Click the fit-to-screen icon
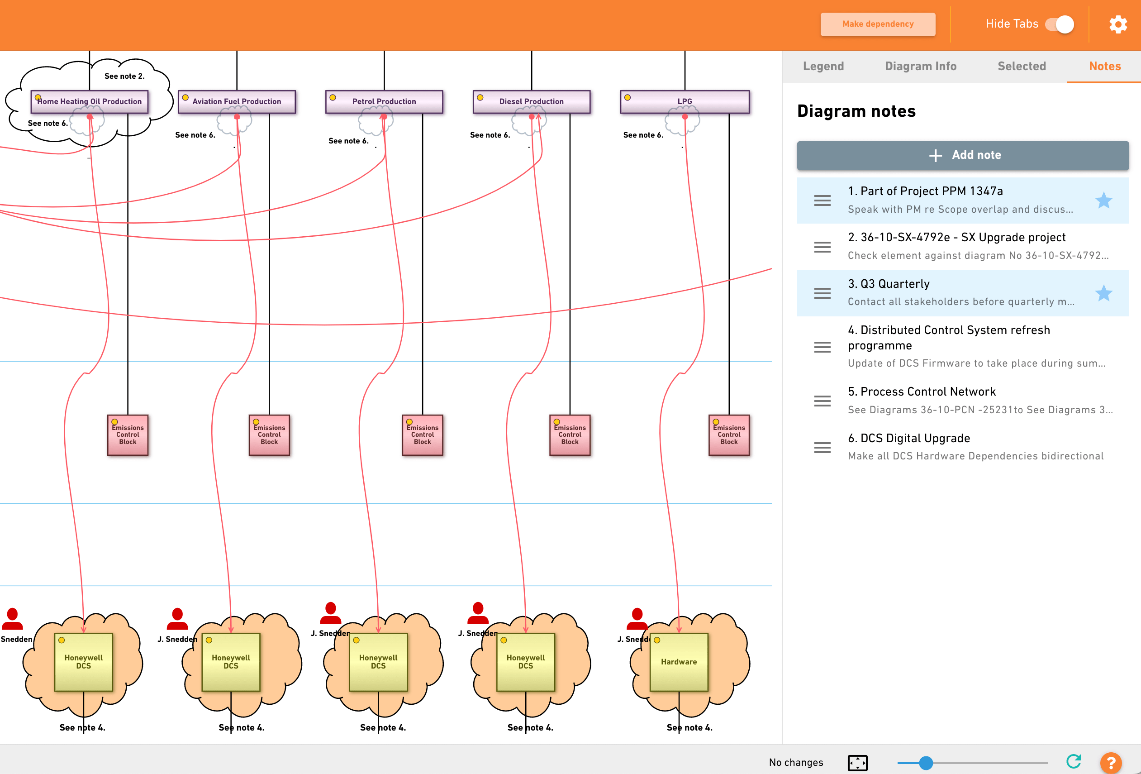 click(x=857, y=762)
